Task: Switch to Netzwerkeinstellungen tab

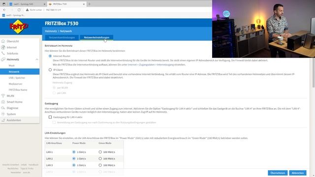Action: [x=96, y=37]
